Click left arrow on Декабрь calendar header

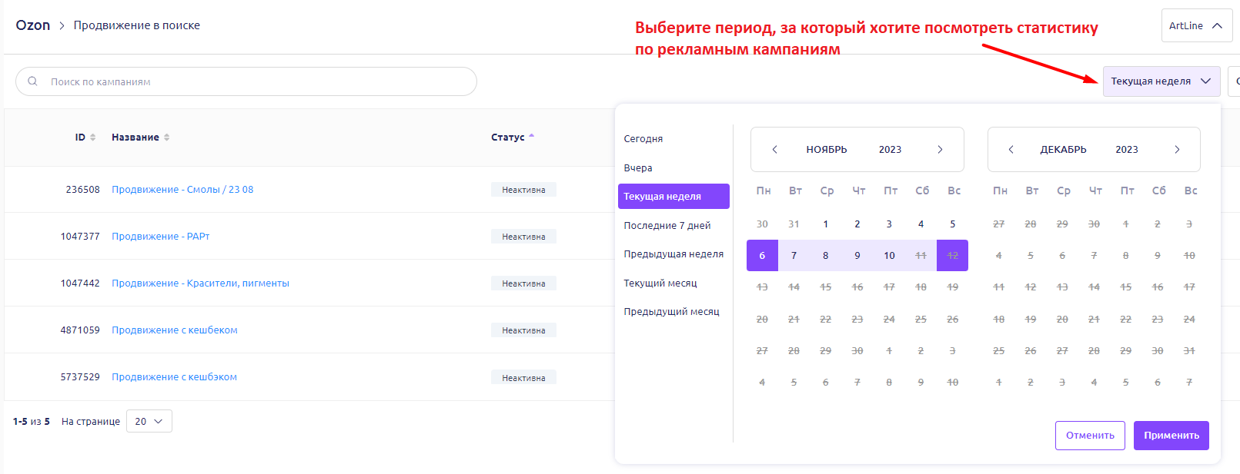[x=1011, y=150]
